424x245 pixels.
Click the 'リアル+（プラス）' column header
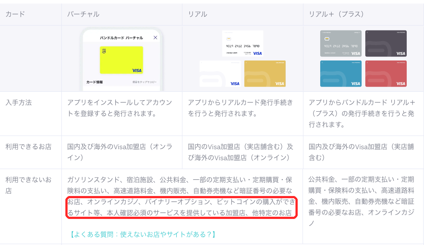[337, 14]
